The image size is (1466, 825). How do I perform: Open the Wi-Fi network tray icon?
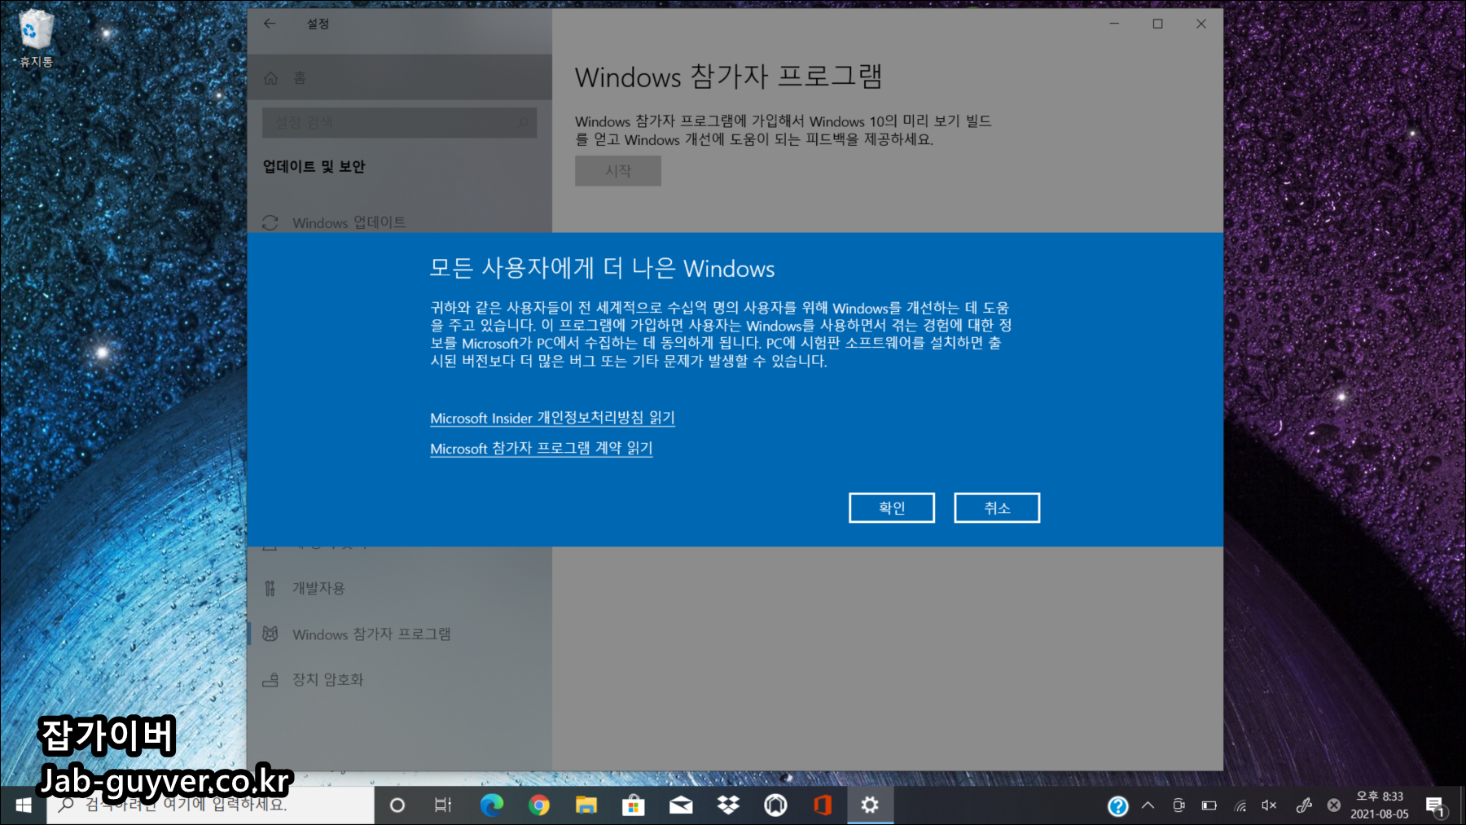click(1240, 805)
